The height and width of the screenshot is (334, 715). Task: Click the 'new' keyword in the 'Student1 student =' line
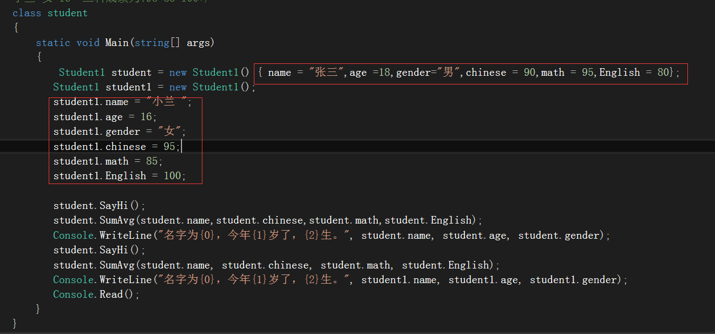point(178,73)
